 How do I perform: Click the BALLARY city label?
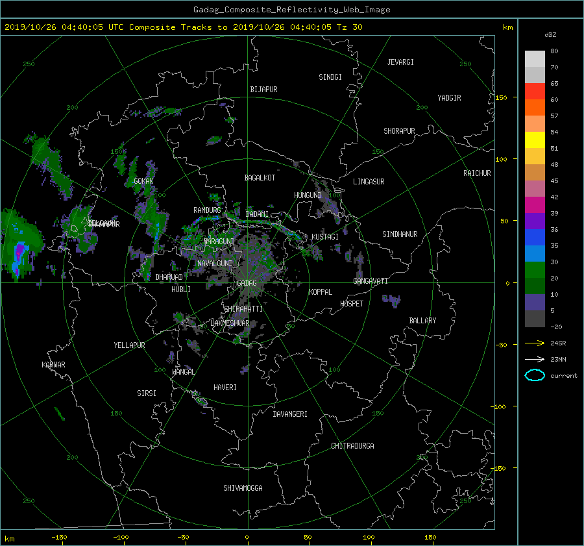click(x=422, y=321)
